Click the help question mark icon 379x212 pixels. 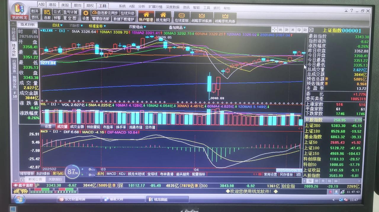[351, 10]
